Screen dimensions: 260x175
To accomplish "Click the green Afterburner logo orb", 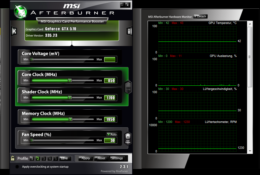I will pyautogui.click(x=20, y=12).
